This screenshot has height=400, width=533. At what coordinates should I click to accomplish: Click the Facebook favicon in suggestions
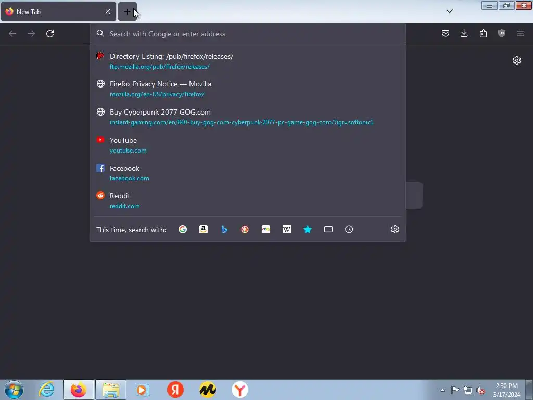point(100,168)
